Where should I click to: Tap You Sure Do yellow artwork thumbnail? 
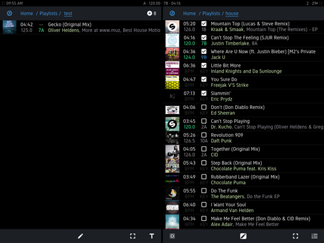(172, 82)
